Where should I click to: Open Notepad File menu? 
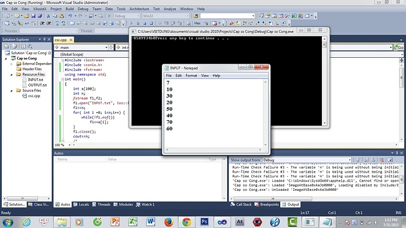169,75
